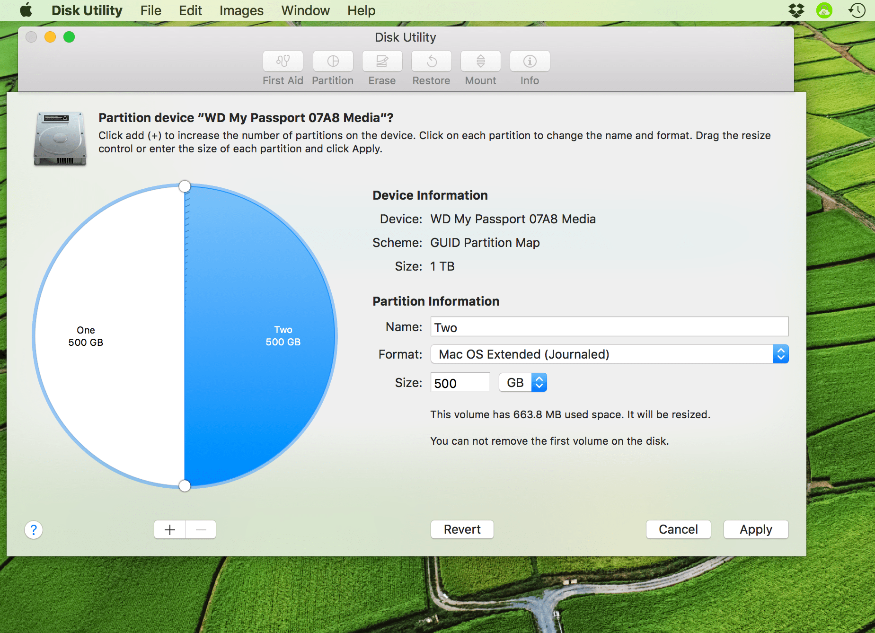Open the help question mark button

click(x=34, y=530)
